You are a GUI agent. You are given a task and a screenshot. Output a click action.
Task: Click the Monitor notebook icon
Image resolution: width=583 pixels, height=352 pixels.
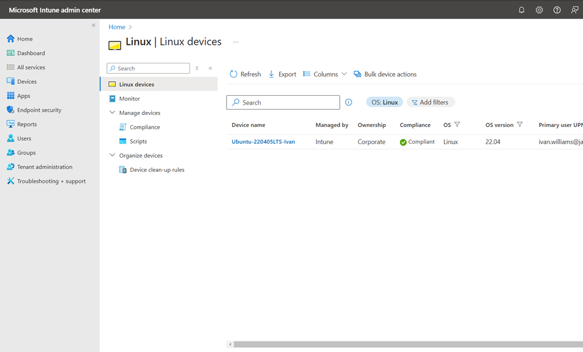[x=112, y=99]
